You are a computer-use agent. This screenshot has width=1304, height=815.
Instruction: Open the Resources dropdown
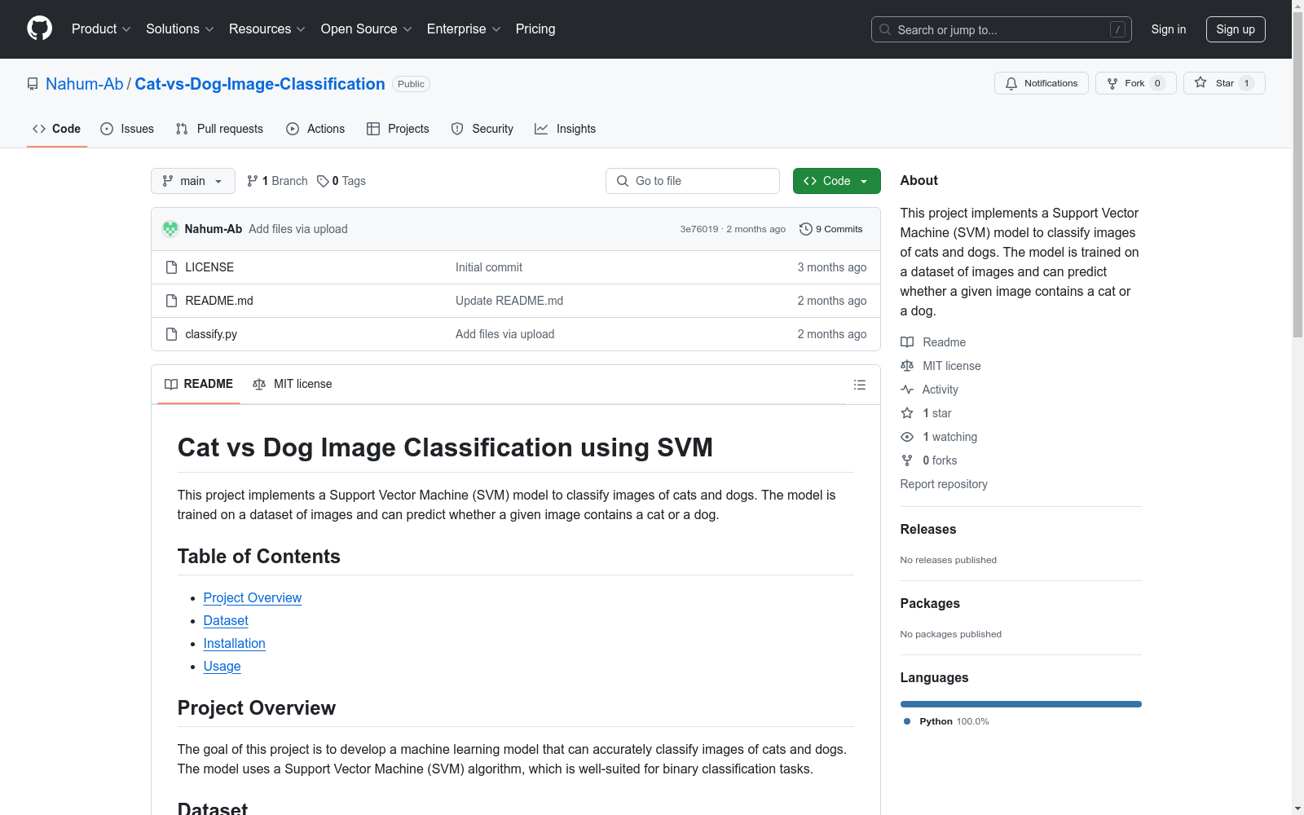click(x=267, y=29)
